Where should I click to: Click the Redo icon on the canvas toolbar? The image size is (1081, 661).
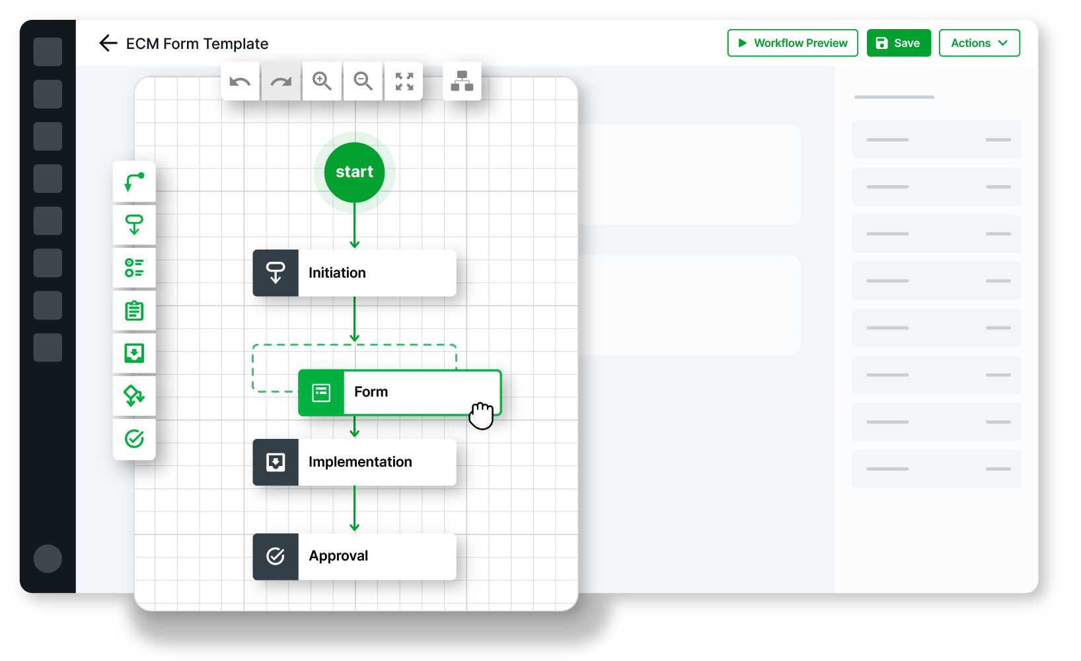point(281,81)
